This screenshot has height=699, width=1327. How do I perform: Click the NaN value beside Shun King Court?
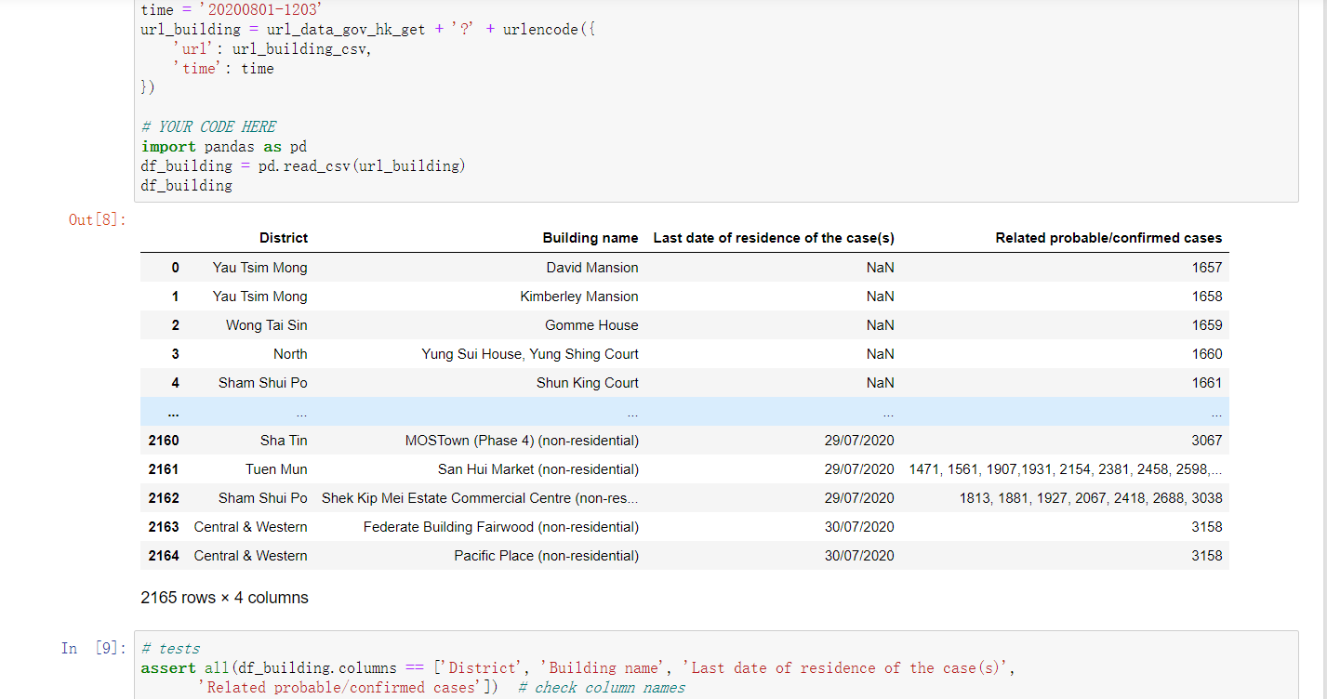pyautogui.click(x=880, y=382)
